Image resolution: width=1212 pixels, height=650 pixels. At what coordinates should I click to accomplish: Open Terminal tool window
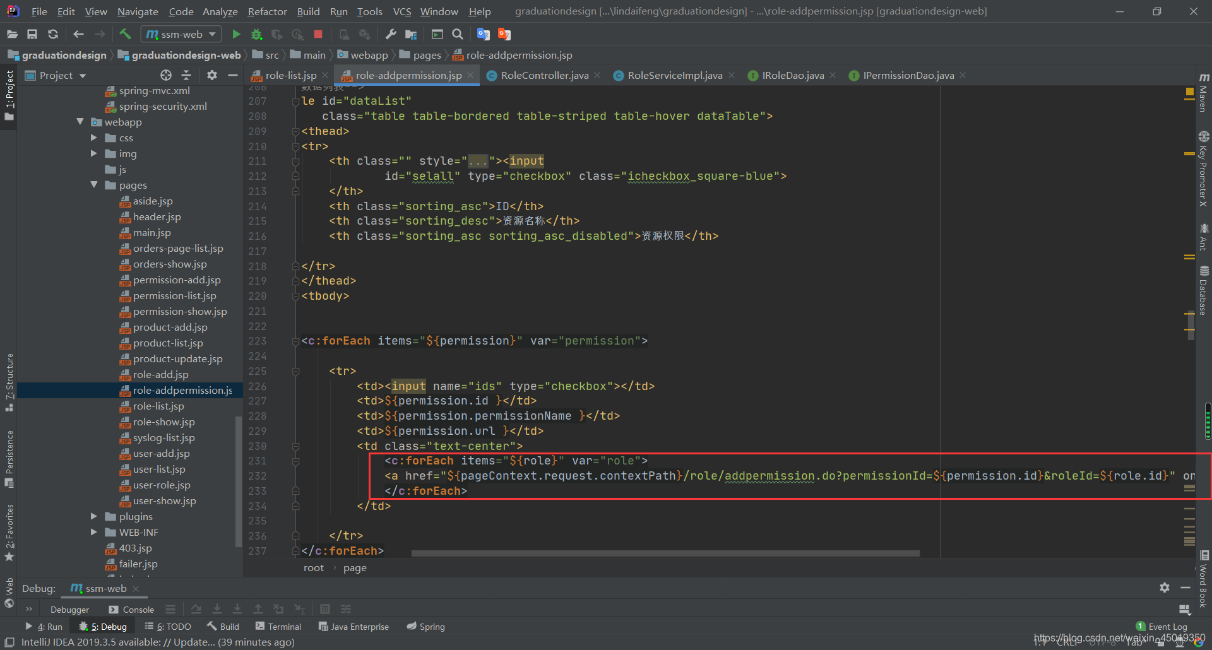coord(278,627)
